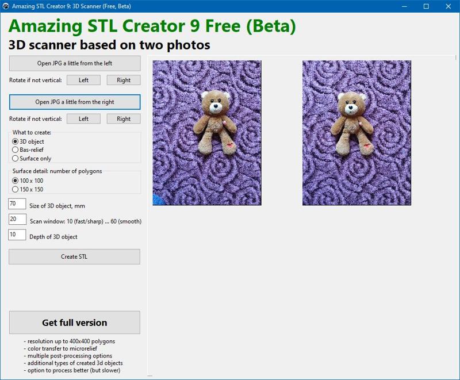
Task: Rotate the left photo using the Left button
Action: [x=83, y=80]
